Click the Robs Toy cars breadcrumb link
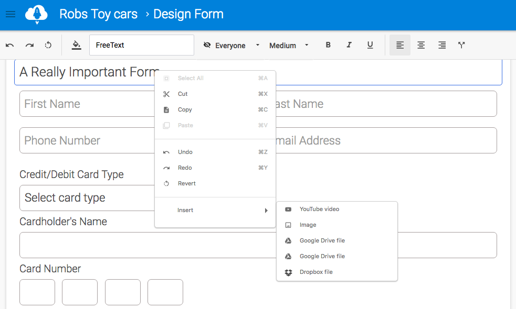Image resolution: width=516 pixels, height=309 pixels. [98, 14]
